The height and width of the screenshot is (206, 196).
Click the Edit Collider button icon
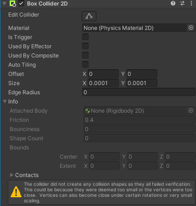pyautogui.click(x=89, y=16)
